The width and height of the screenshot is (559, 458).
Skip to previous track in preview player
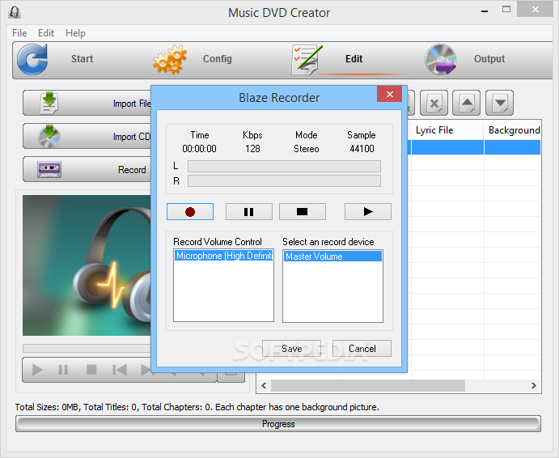pos(120,370)
